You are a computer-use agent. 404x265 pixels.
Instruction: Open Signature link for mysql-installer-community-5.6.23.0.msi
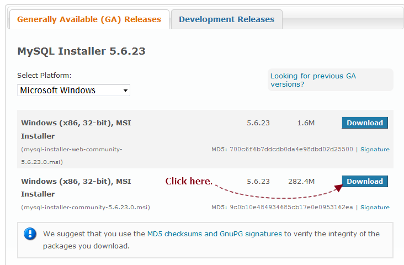pyautogui.click(x=375, y=208)
